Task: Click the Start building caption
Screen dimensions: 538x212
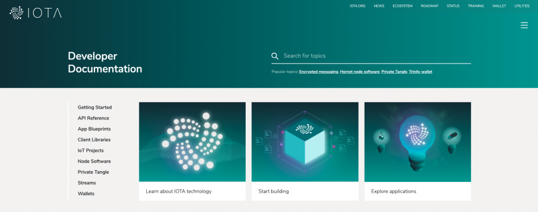Action: [x=274, y=192]
